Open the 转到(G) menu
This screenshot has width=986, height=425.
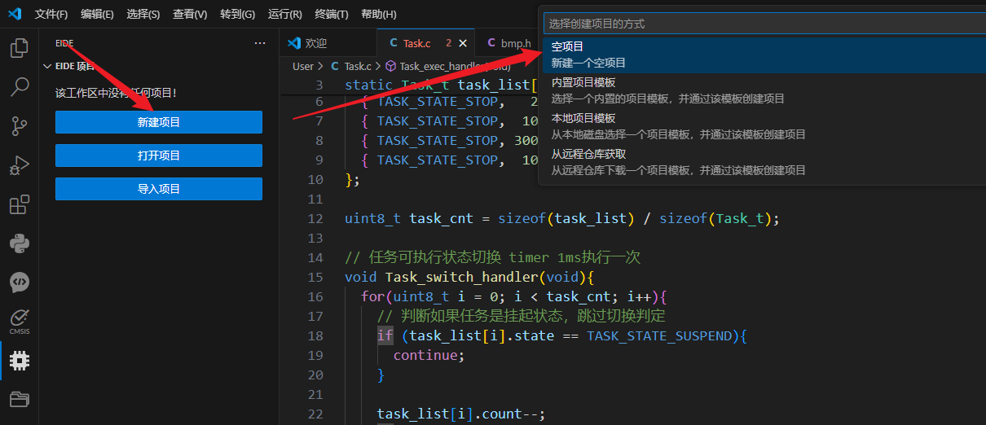[x=237, y=15]
